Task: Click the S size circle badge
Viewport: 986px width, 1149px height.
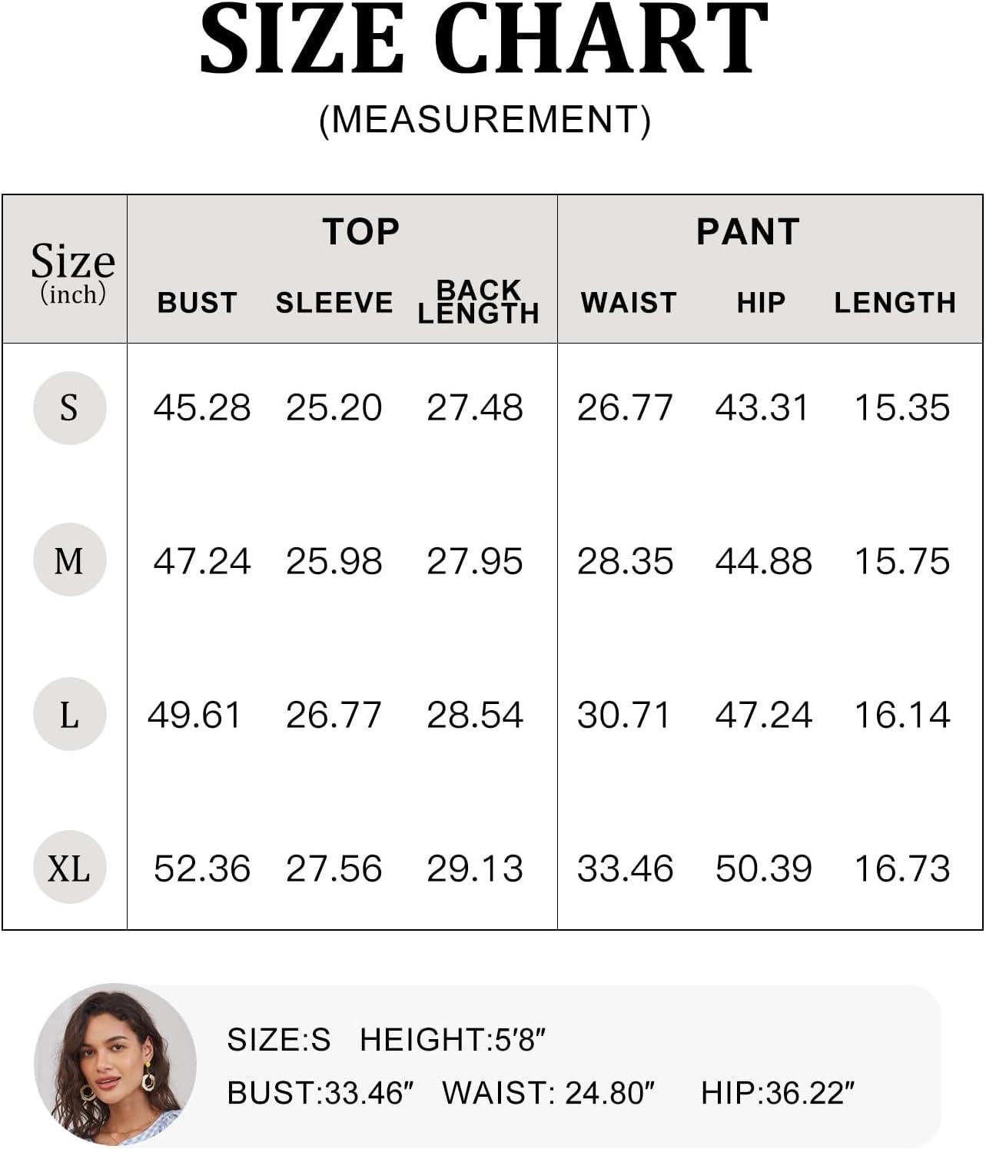Action: click(69, 407)
